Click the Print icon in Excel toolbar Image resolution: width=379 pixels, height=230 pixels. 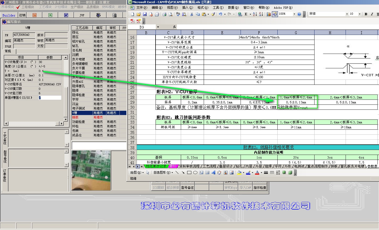[164, 14]
